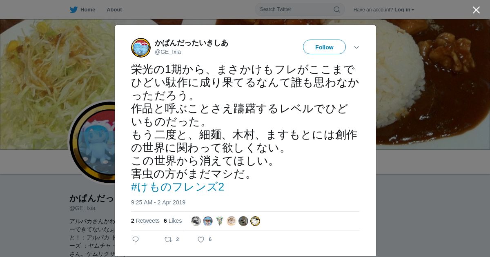Click the search magnifier icon
Viewport: 490px width, 257px height.
337,9
